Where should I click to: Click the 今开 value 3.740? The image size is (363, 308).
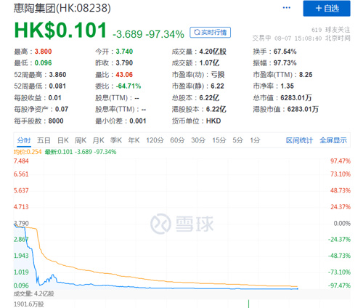click(124, 52)
